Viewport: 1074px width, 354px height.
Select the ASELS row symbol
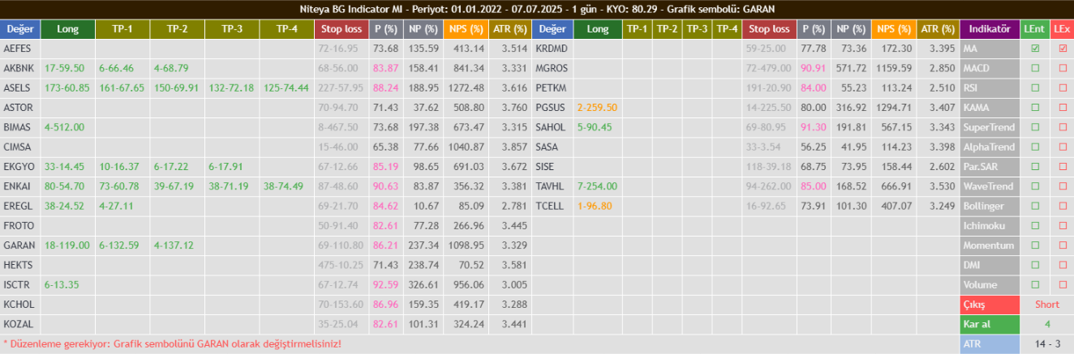pos(18,87)
